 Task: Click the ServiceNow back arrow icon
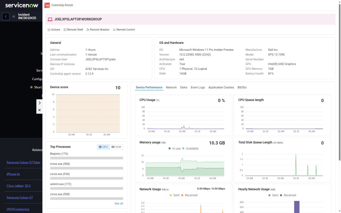(6, 17)
